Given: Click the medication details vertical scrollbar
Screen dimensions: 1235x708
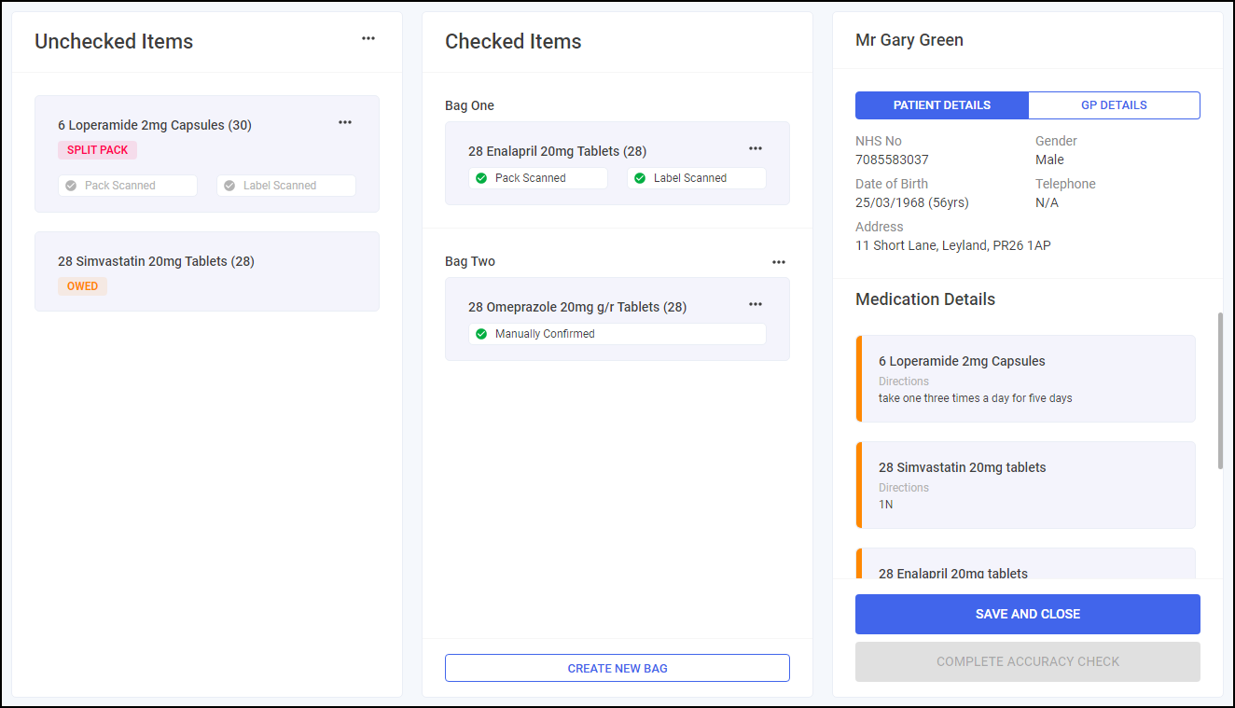Looking at the screenshot, I should (1220, 392).
